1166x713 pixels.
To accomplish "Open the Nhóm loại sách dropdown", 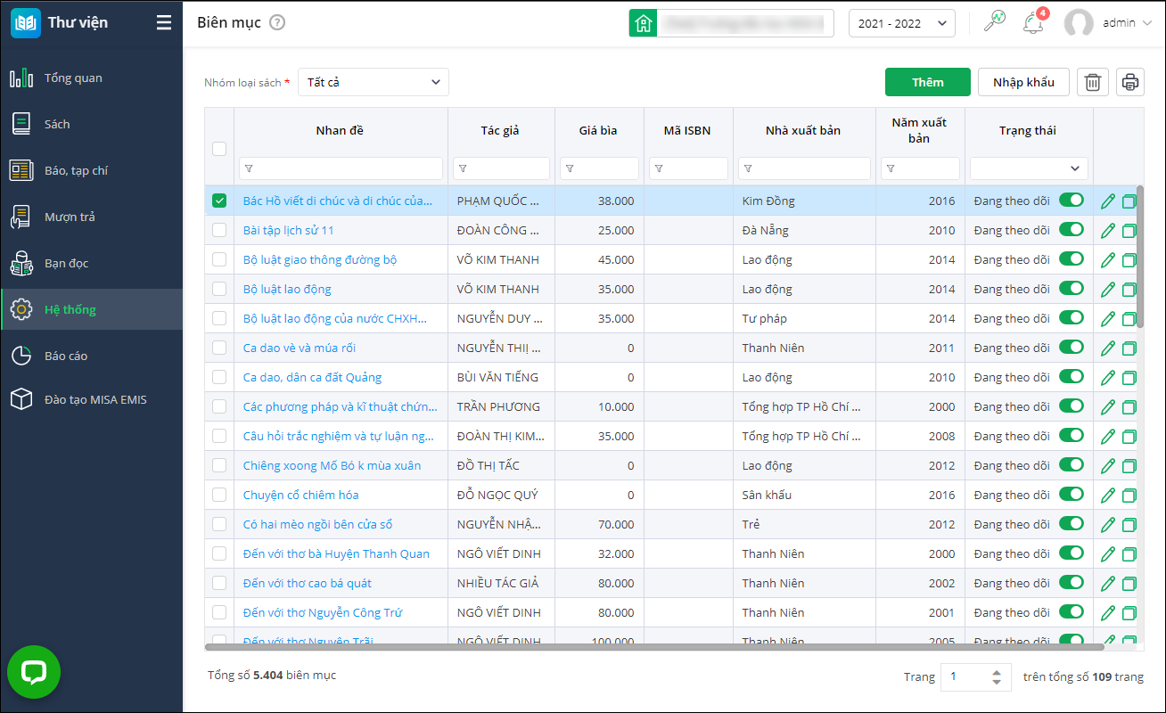I will (373, 82).
